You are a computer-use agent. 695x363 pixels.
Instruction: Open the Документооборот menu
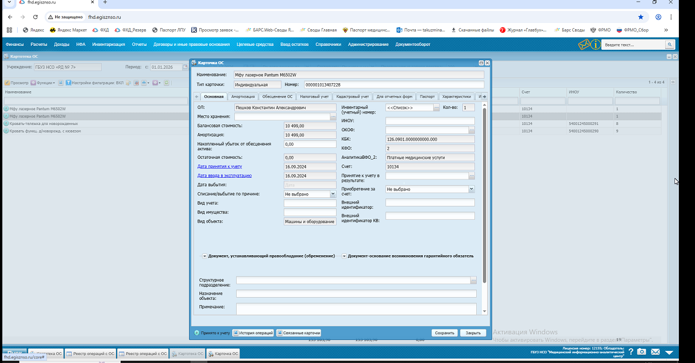click(413, 44)
